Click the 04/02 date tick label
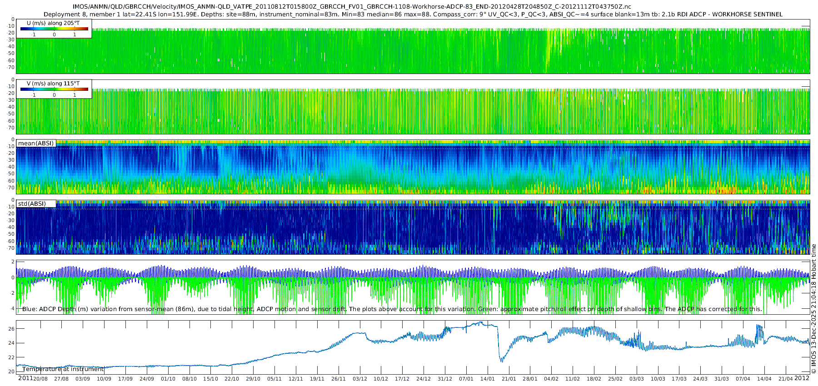 point(551,379)
